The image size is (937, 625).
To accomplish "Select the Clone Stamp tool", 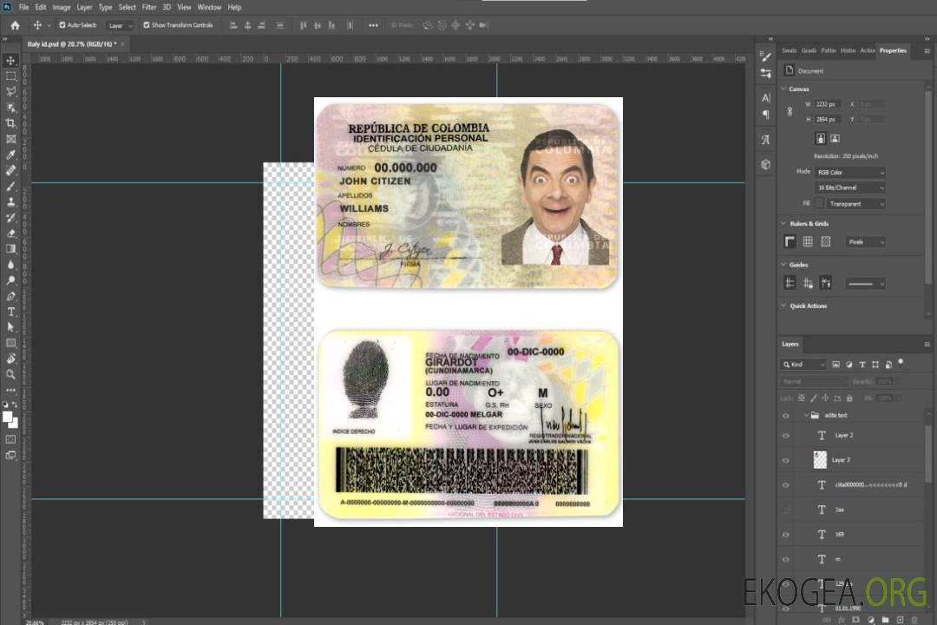I will pyautogui.click(x=10, y=201).
